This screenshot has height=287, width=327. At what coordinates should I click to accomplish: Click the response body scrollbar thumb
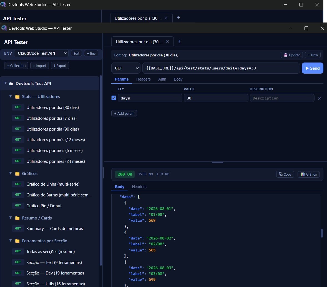click(x=322, y=233)
